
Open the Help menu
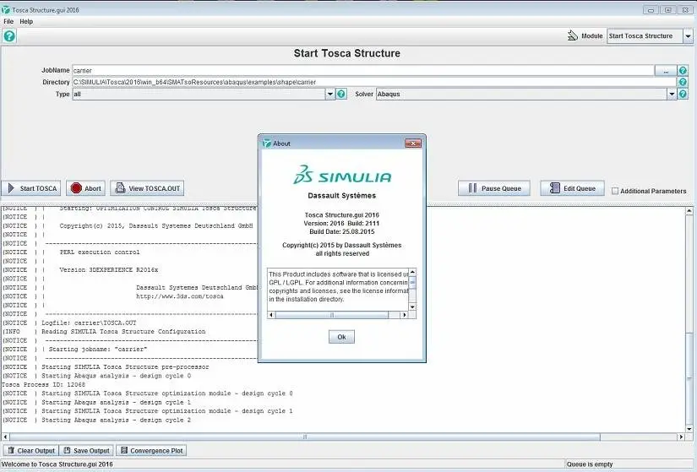click(26, 21)
